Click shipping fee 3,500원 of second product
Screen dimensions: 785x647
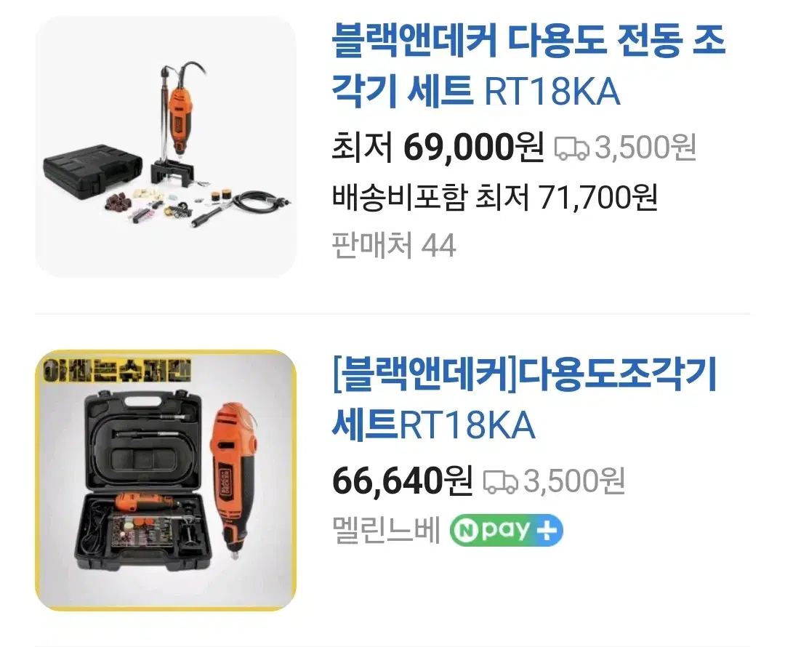tap(573, 481)
